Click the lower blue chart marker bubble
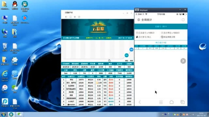This screenshot has width=209, height=117. click(126, 55)
